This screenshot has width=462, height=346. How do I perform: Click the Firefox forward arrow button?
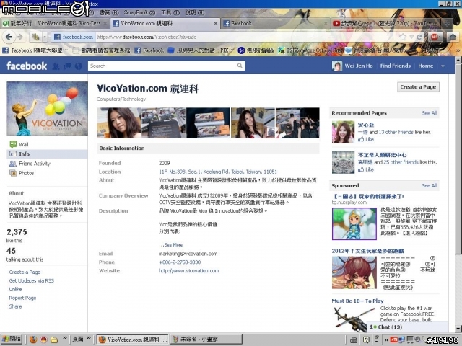(x=20, y=37)
